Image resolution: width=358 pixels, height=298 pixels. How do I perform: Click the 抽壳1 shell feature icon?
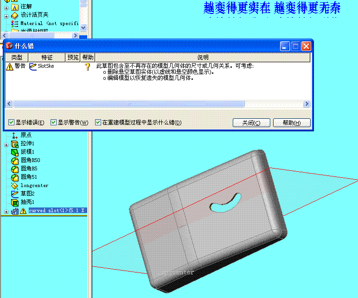coord(15,202)
